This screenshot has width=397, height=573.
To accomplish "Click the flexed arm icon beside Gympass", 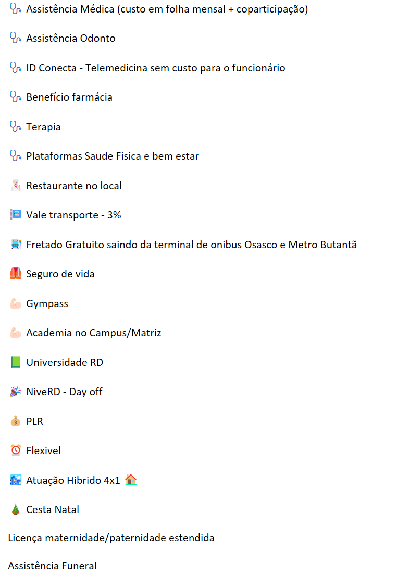I will (x=16, y=303).
